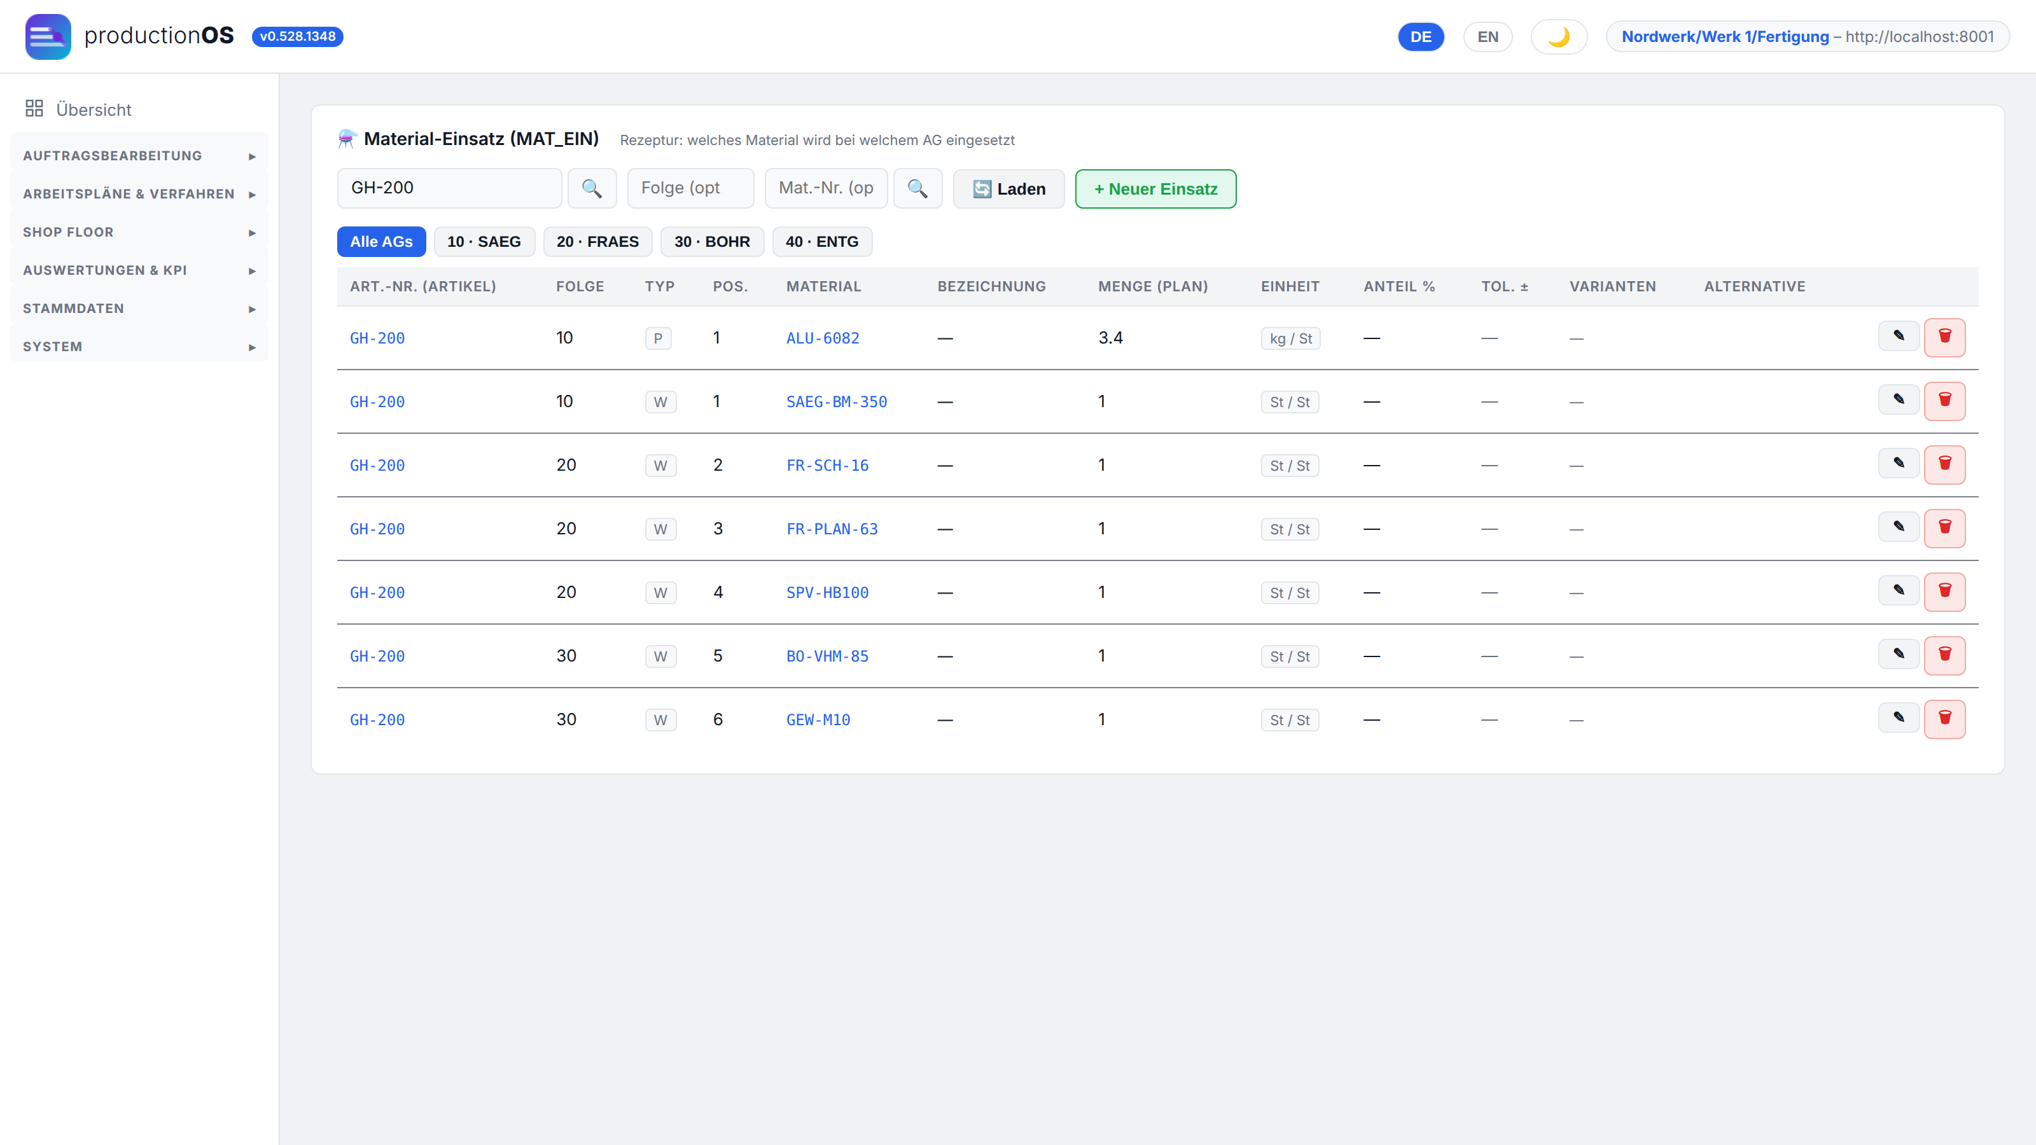Delete the GEW-M10 row
2036x1145 pixels.
tap(1944, 719)
